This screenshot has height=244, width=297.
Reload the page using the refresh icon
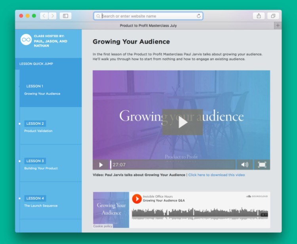[x=198, y=16]
